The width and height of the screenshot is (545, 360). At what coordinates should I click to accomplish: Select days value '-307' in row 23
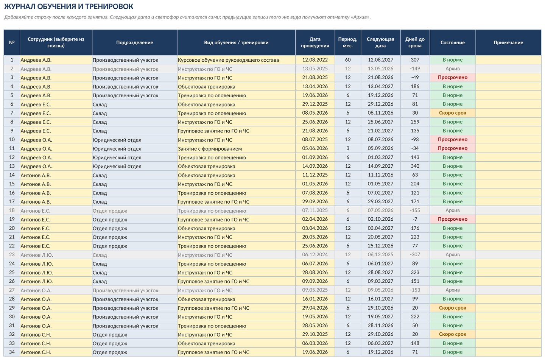click(415, 255)
